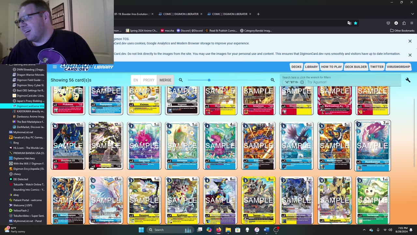
Task: Open the Huankunmon card
Action: point(372,146)
